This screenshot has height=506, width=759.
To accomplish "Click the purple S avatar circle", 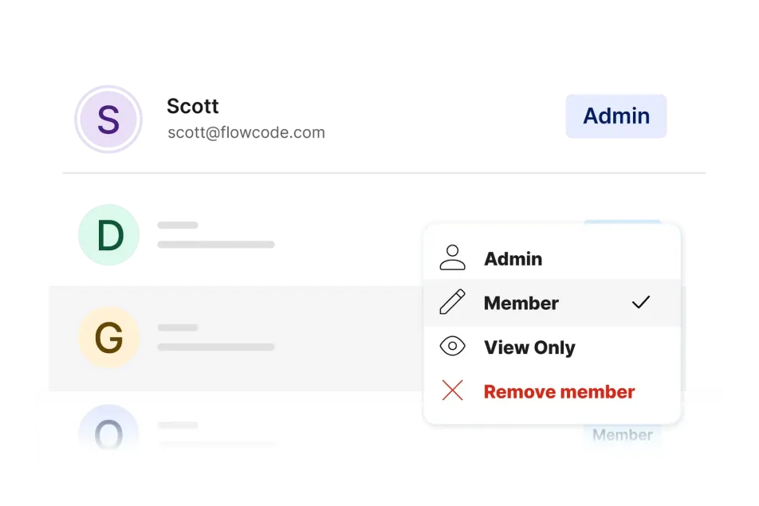I will tap(108, 120).
